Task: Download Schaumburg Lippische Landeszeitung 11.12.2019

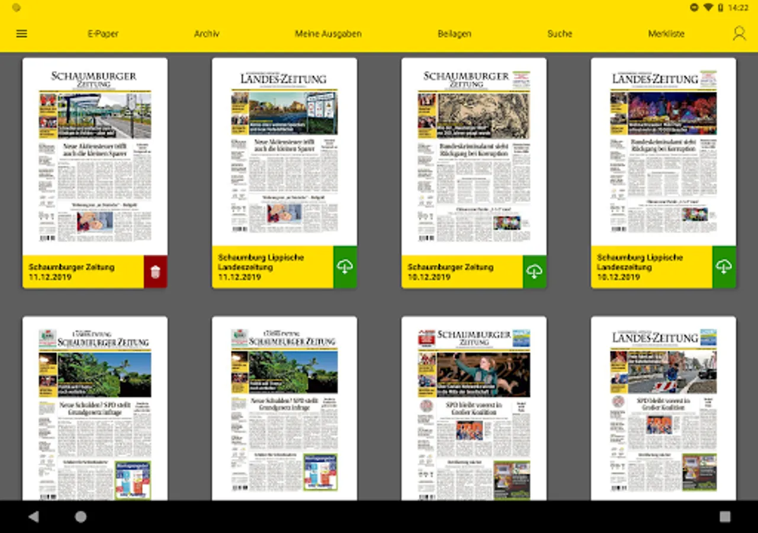Action: point(345,267)
